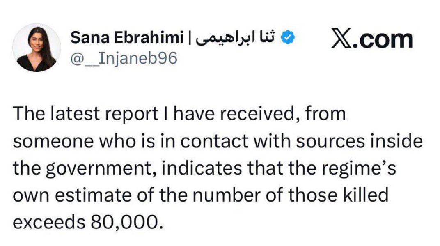The image size is (440, 246).
Task: Click the blue verified checkmark badge
Action: tap(289, 38)
